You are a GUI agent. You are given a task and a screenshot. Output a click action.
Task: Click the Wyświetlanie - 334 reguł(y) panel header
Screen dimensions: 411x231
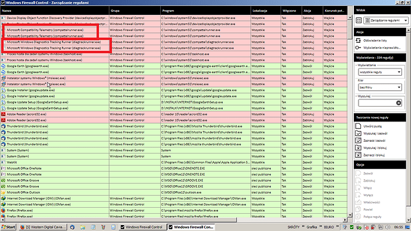tap(380, 58)
